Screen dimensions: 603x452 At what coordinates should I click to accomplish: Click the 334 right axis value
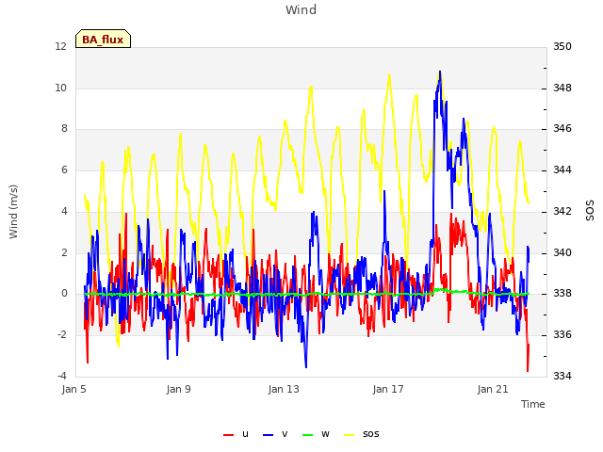[562, 376]
